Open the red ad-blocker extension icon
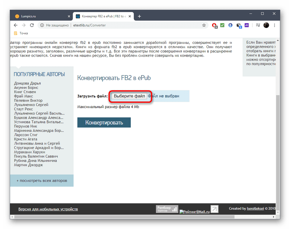 [x=214, y=25]
